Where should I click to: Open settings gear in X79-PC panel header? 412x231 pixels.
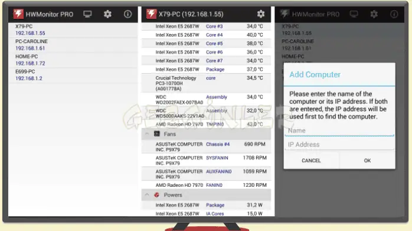[261, 14]
